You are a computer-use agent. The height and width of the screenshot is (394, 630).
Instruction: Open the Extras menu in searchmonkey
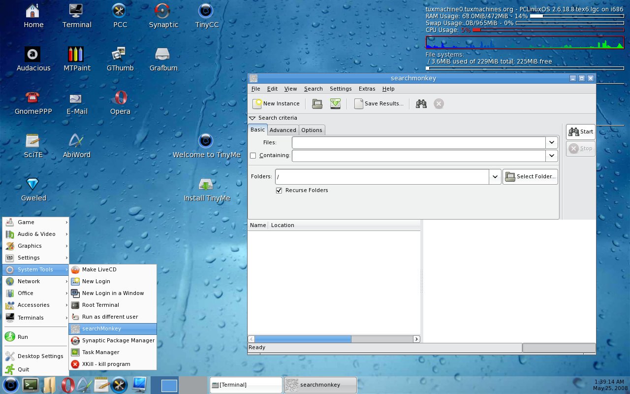click(367, 89)
